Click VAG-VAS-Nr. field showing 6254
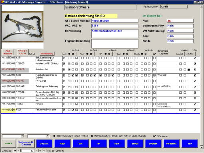Viewport: 204px width, 153px height. pyautogui.click(x=115, y=26)
